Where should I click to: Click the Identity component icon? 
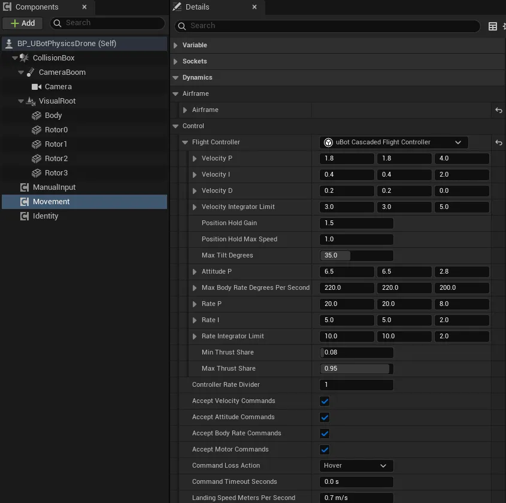pos(25,216)
